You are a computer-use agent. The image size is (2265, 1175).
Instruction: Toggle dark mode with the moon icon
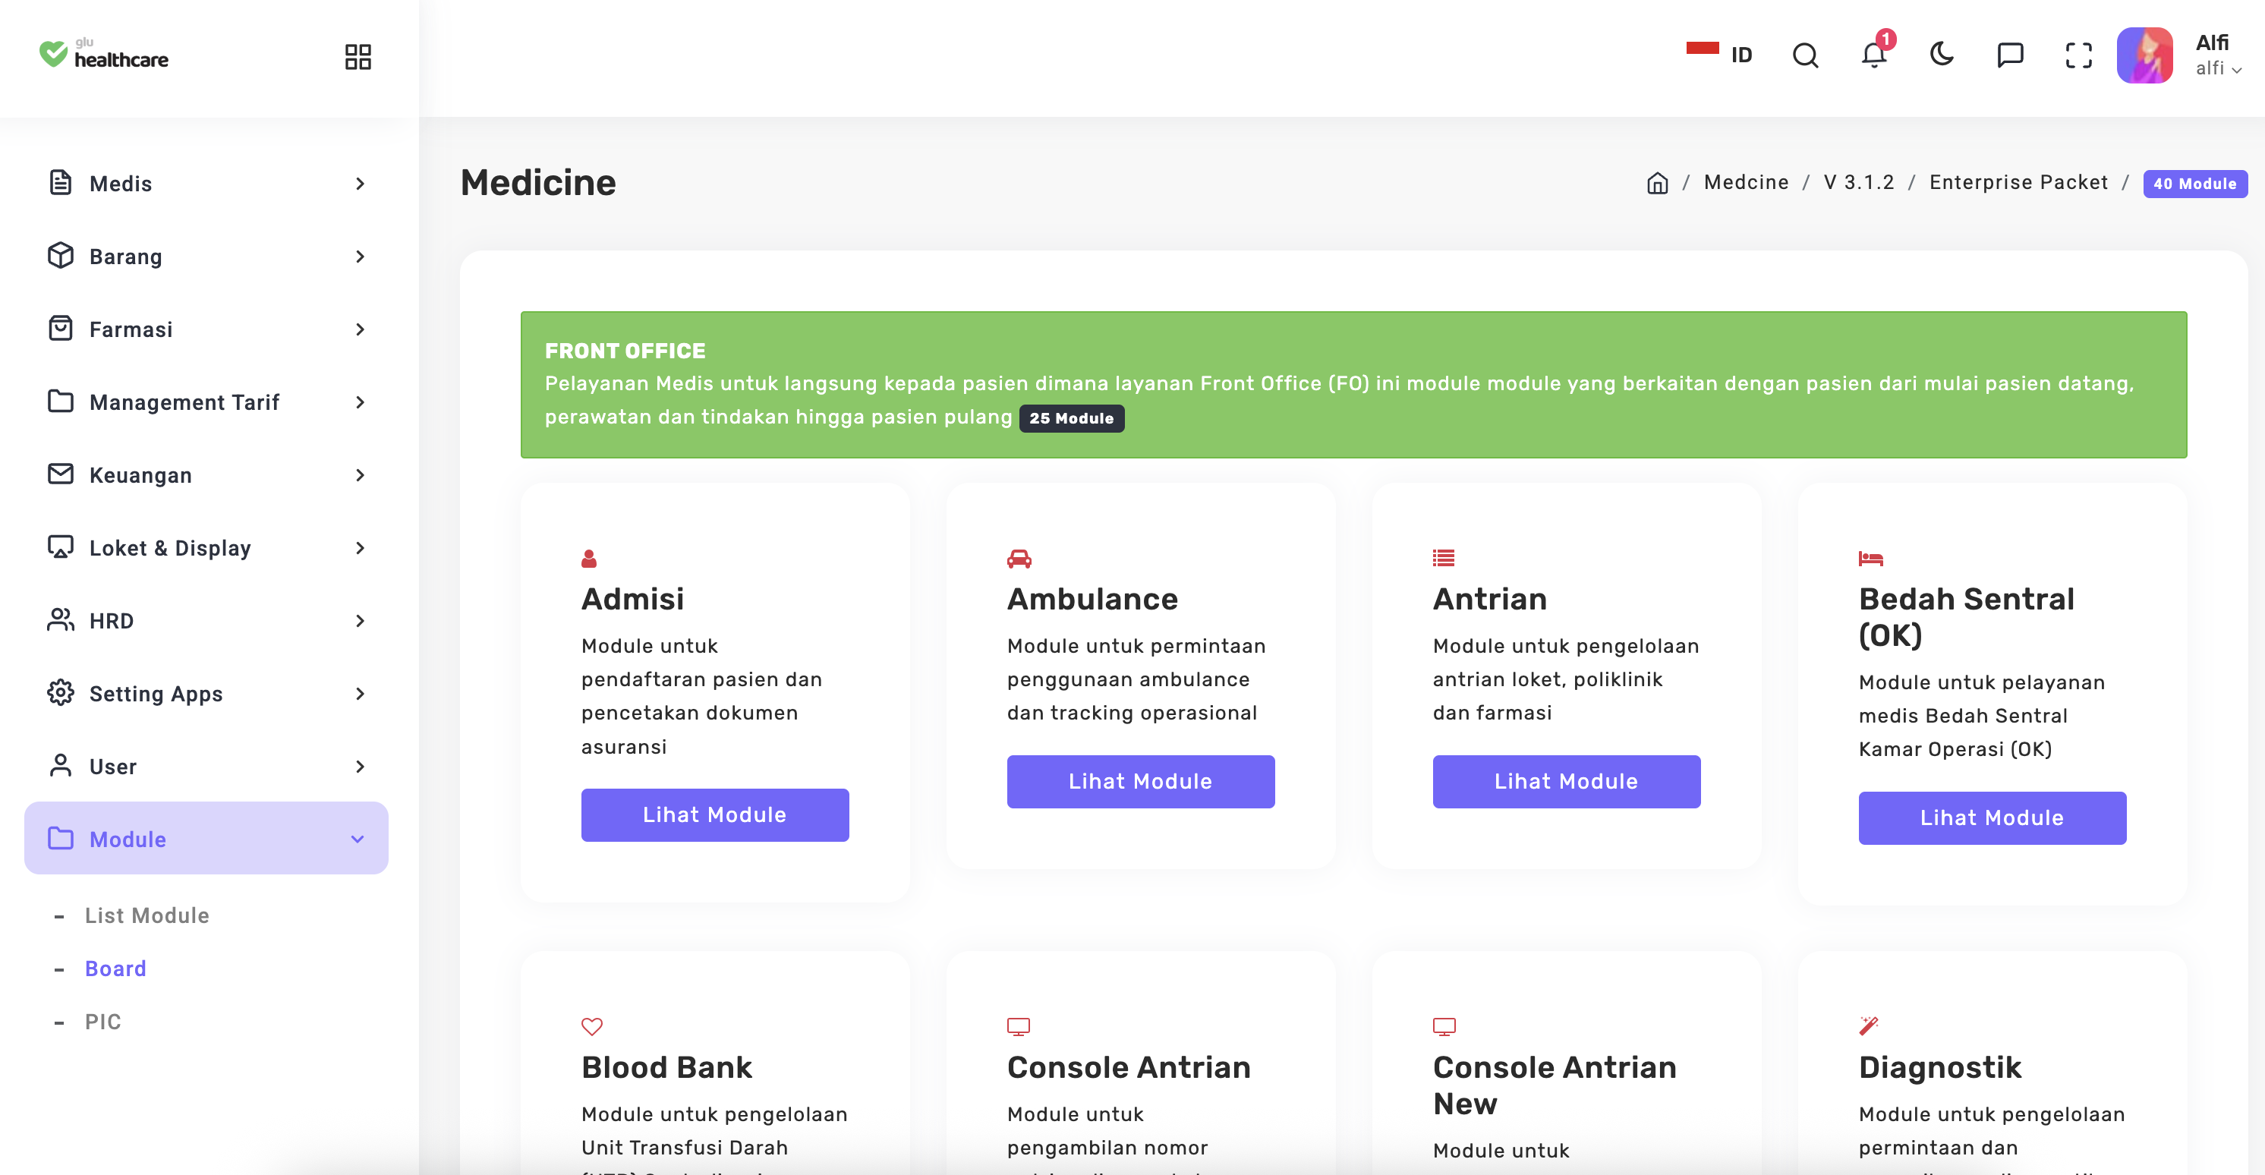(x=1942, y=55)
